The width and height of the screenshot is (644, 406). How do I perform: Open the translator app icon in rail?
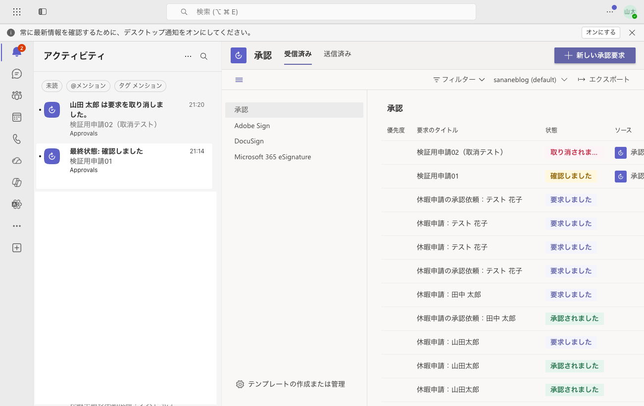pyautogui.click(x=17, y=204)
